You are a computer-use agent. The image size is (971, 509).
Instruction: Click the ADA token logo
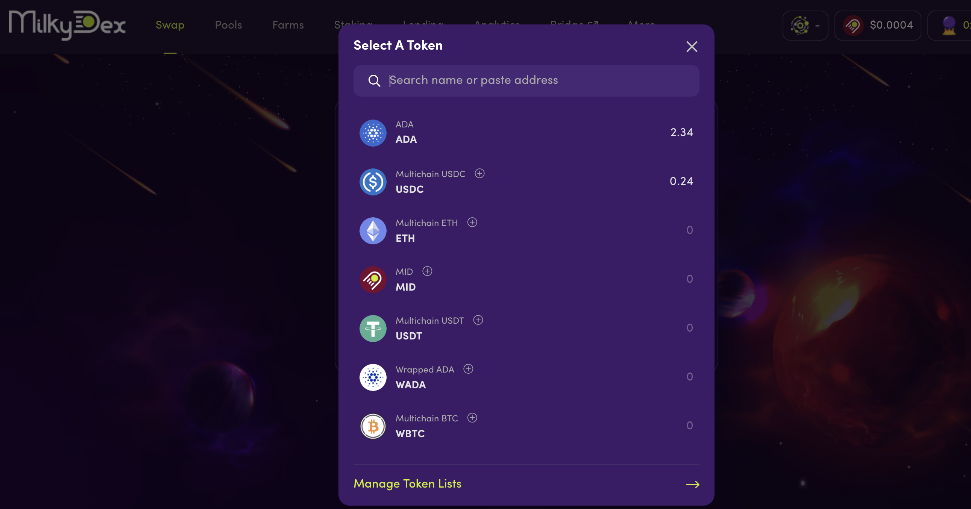373,133
